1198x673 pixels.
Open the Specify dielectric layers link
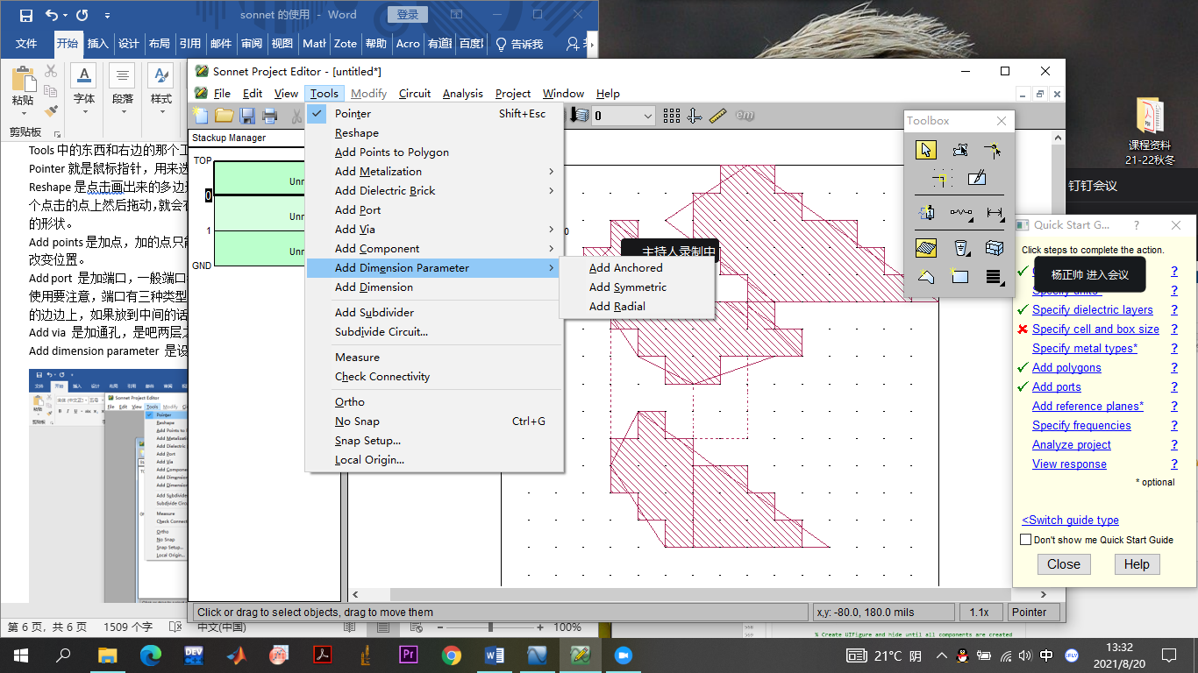(x=1093, y=310)
